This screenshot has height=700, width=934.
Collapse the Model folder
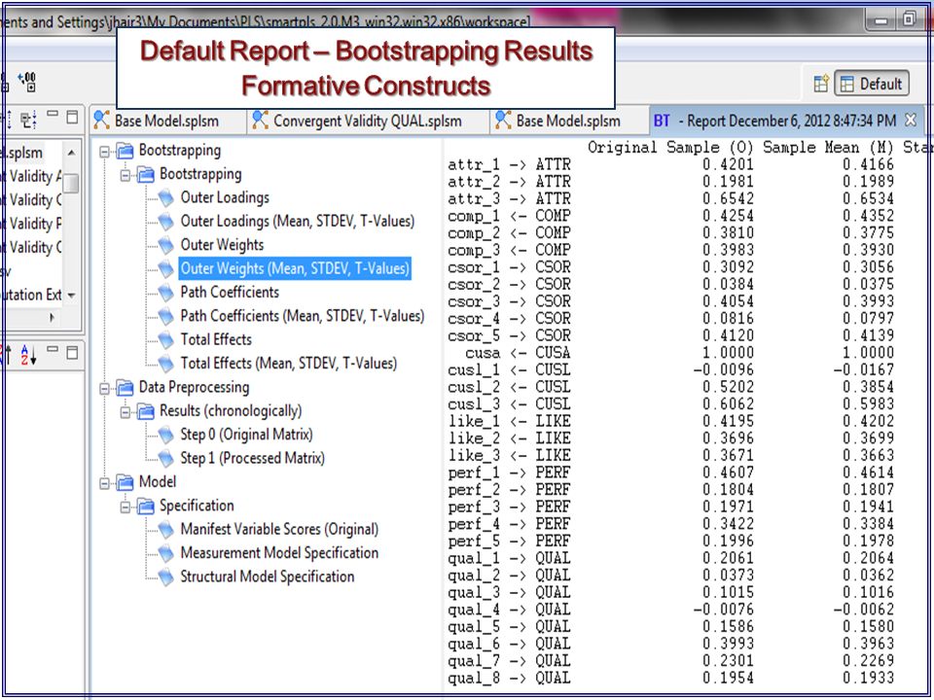coord(104,483)
